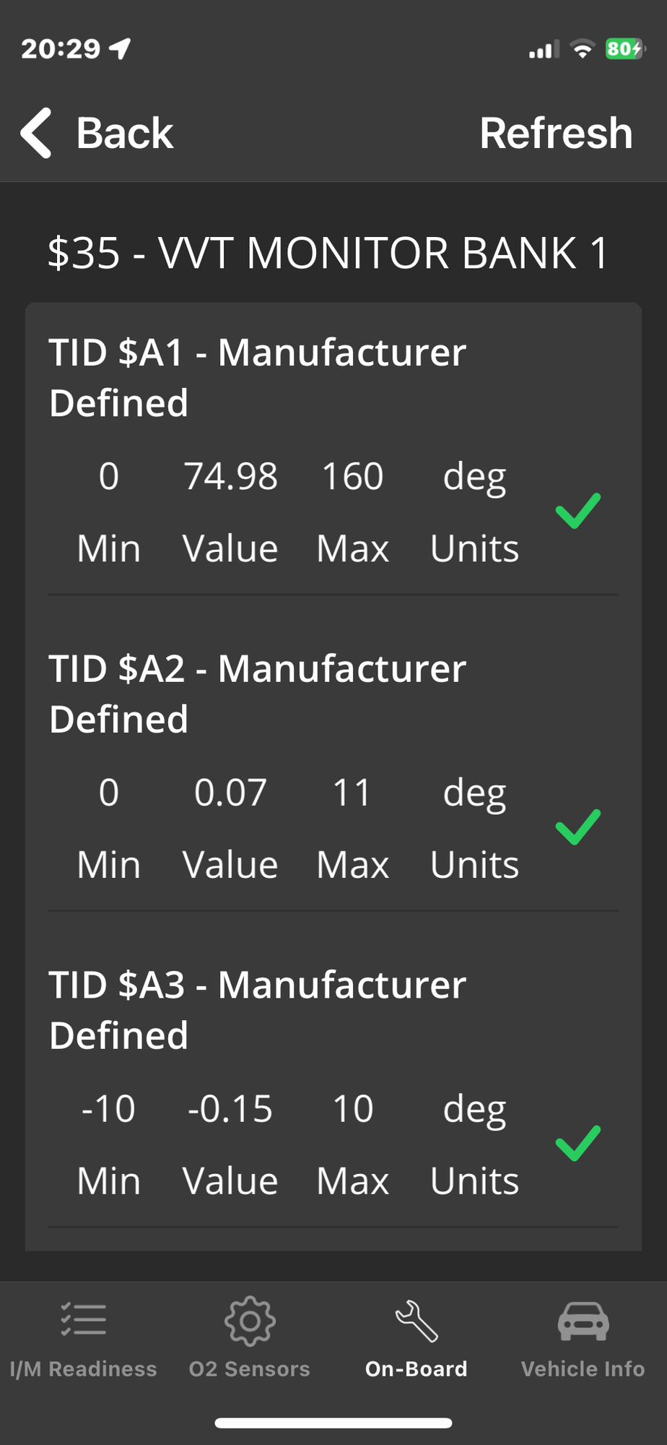This screenshot has width=667, height=1445.
Task: Switch to the I/M Readiness tab label
Action: click(83, 1369)
